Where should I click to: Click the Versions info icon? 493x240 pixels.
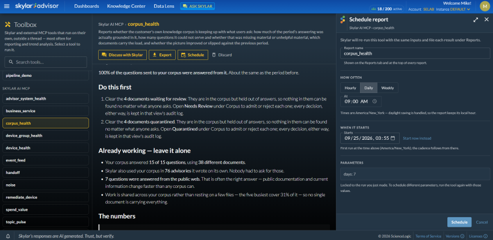pyautogui.click(x=462, y=236)
